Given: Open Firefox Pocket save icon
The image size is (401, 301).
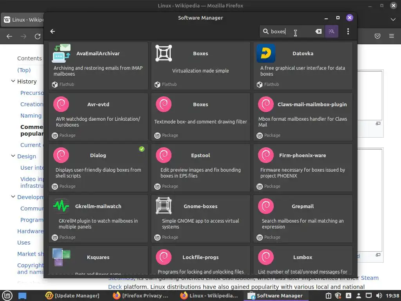Looking at the screenshot, I should [378, 36].
